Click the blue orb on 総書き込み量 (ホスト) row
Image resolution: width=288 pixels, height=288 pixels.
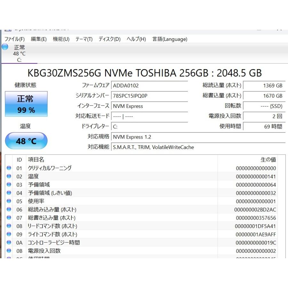point(9,218)
